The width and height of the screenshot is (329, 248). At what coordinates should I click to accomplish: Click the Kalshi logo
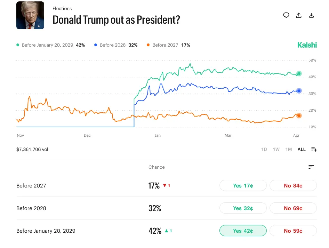307,45
